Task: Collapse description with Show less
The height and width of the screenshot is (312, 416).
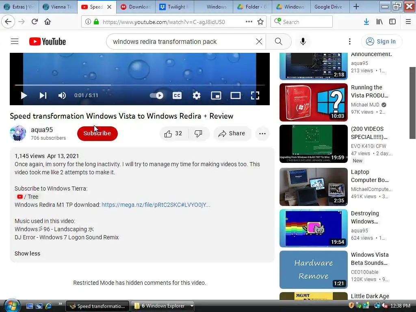Action: click(27, 253)
